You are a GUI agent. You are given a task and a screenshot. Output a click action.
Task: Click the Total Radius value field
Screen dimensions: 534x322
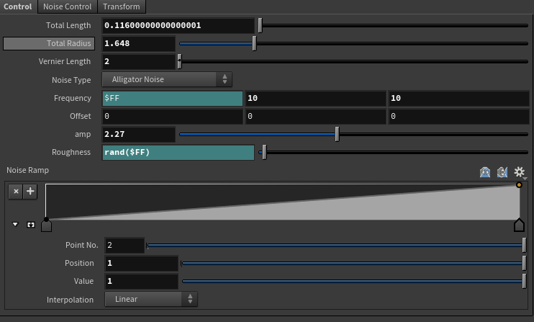click(139, 44)
